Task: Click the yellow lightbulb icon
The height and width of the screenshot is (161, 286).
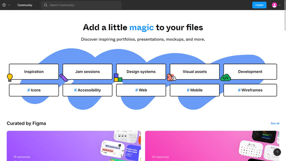Action: coord(10,78)
